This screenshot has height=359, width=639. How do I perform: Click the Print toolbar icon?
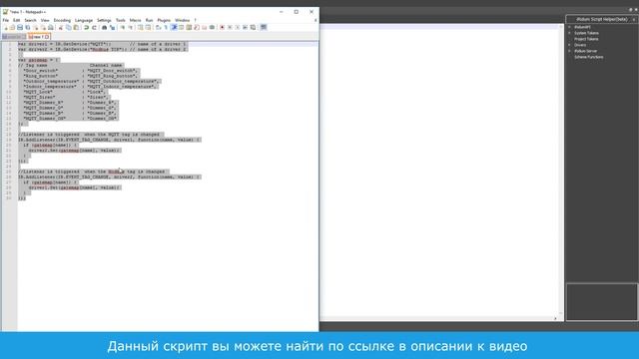click(51, 27)
